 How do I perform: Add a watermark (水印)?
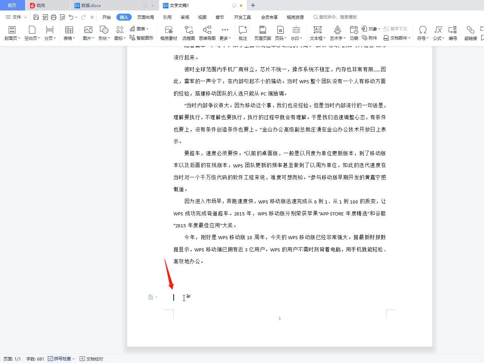(x=296, y=33)
